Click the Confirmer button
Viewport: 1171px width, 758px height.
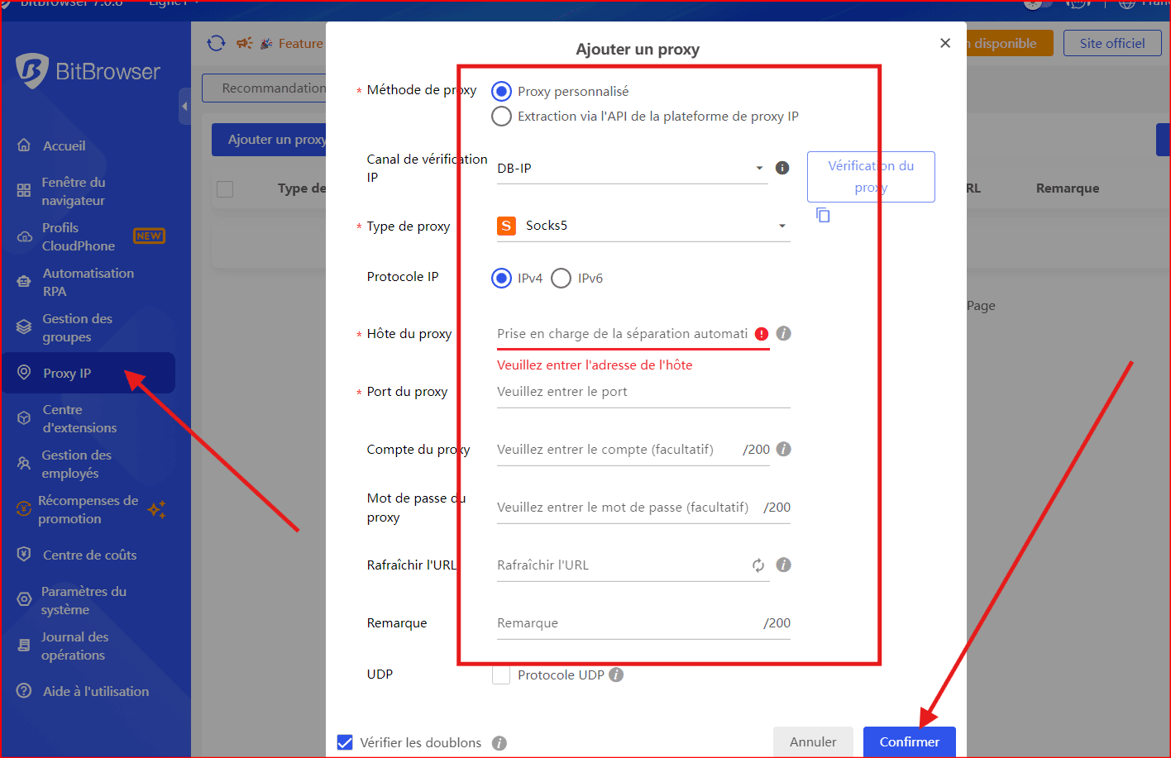pyautogui.click(x=909, y=741)
